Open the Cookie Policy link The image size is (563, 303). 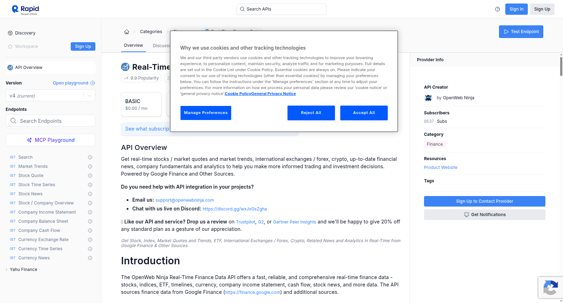point(238,94)
